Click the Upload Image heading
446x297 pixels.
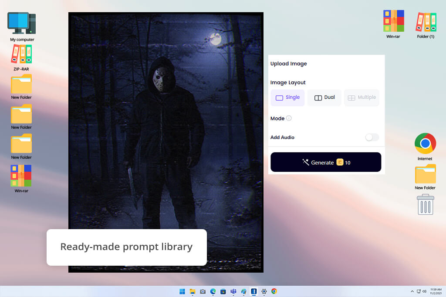288,63
